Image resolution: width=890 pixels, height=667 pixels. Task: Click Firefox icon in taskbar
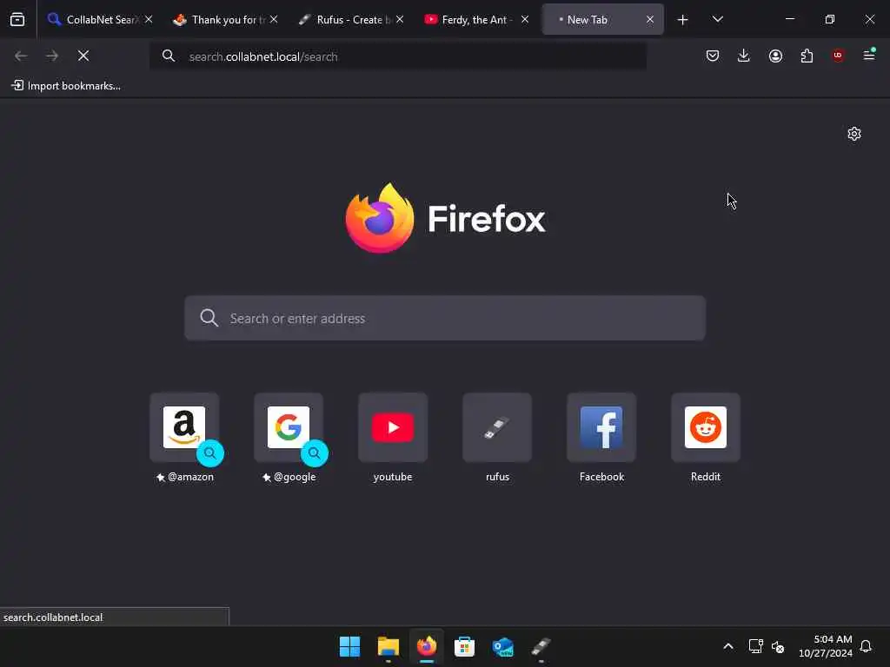pyautogui.click(x=427, y=646)
